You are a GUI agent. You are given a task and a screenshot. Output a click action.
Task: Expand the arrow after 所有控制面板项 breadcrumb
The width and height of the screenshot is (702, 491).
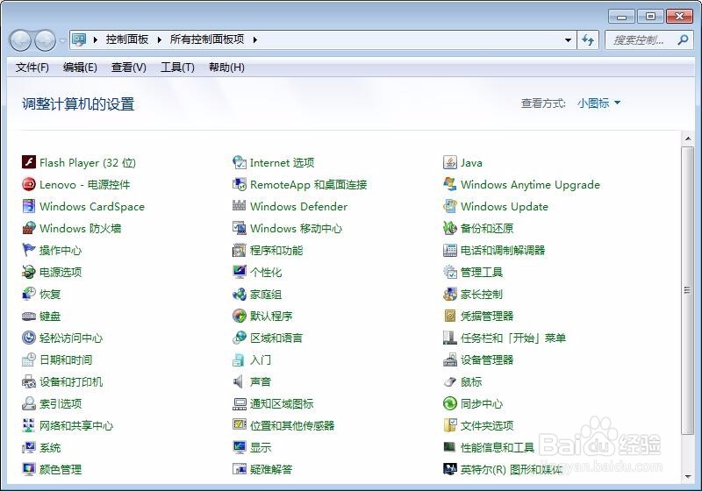pos(254,39)
